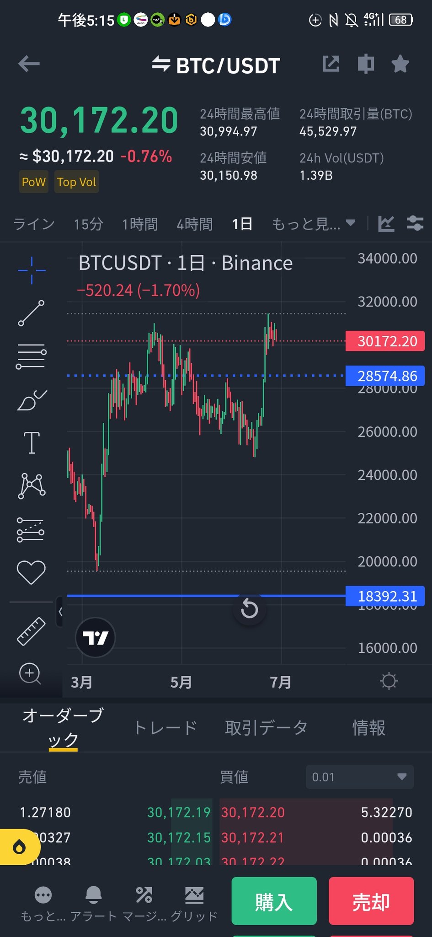
Task: Open the もっと... more menu
Action: tap(43, 904)
